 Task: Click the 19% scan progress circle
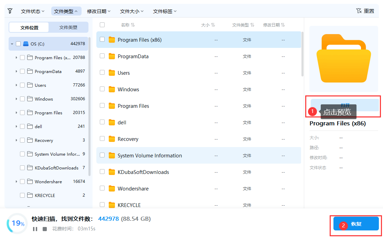click(17, 224)
